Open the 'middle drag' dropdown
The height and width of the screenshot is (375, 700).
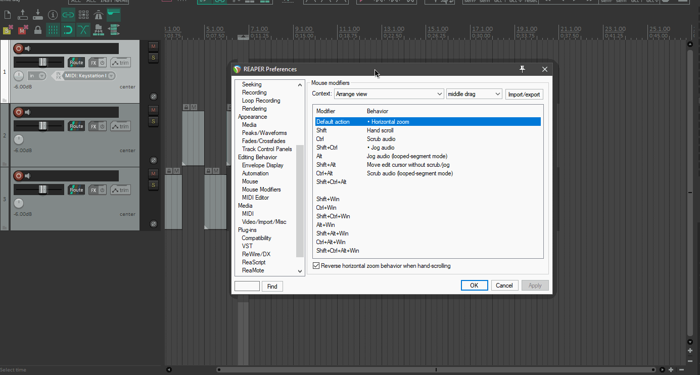474,94
